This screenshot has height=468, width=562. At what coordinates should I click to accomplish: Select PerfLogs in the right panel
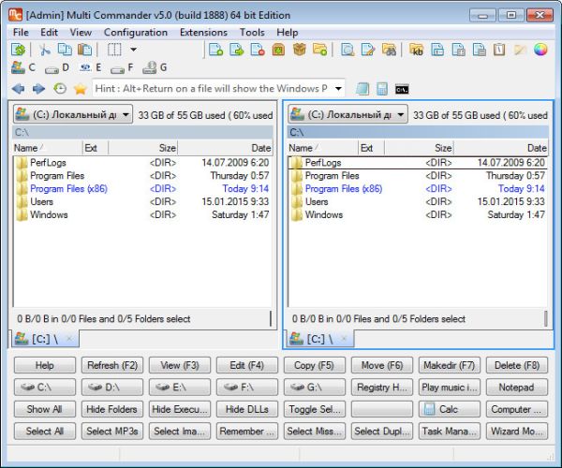418,163
